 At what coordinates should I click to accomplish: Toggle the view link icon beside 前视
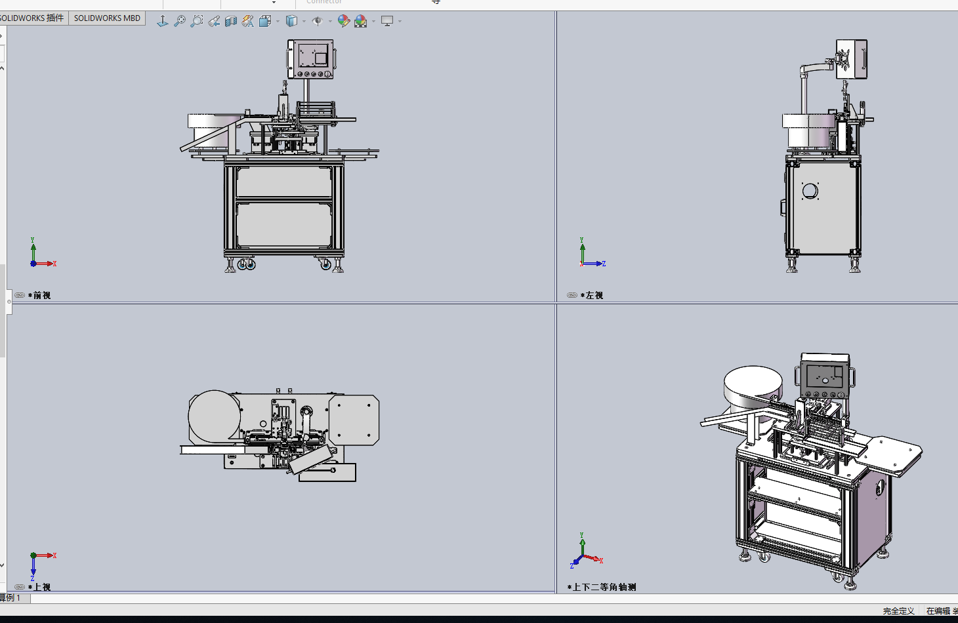pos(20,295)
